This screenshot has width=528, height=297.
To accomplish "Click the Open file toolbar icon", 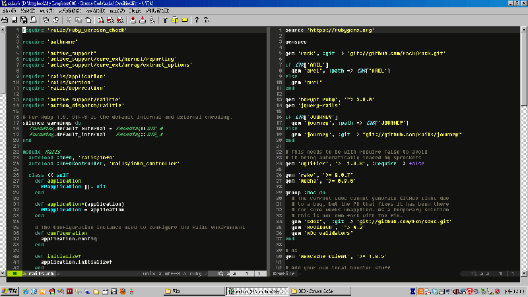I will pyautogui.click(x=5, y=20).
